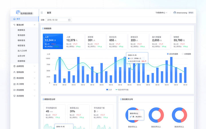The height and width of the screenshot is (129, 206).
Task: Select the 人数 12,379 stat card
Action: pyautogui.click(x=74, y=41)
